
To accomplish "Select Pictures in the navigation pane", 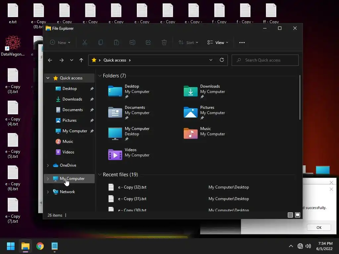I will coord(70,120).
